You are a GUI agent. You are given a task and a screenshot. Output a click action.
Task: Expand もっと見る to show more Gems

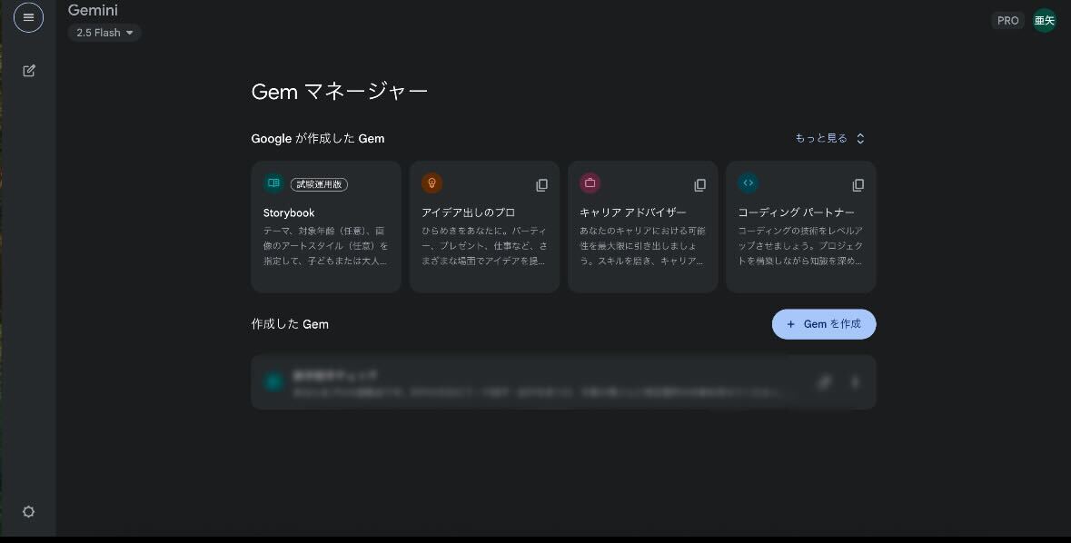(829, 138)
